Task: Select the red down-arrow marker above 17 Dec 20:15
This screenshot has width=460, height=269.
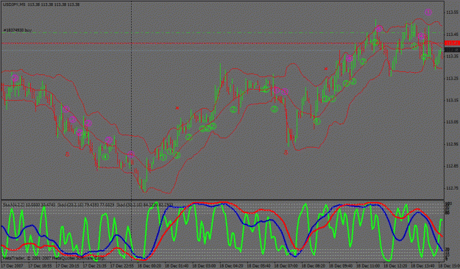Action: [67, 154]
